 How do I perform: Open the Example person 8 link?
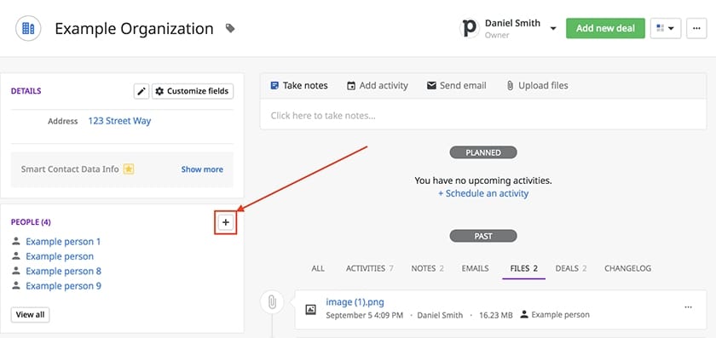63,272
